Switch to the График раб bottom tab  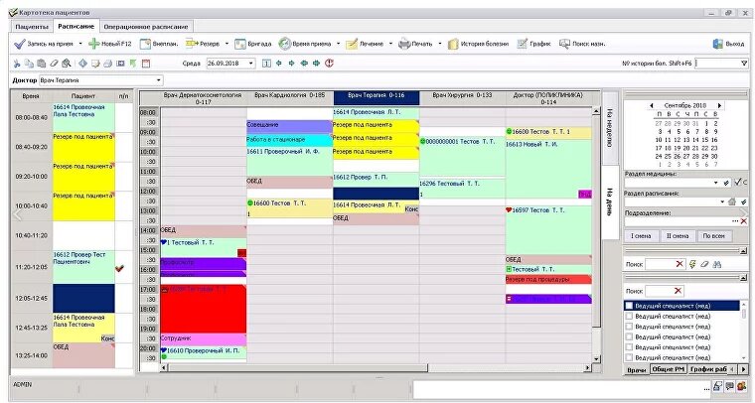click(x=707, y=369)
